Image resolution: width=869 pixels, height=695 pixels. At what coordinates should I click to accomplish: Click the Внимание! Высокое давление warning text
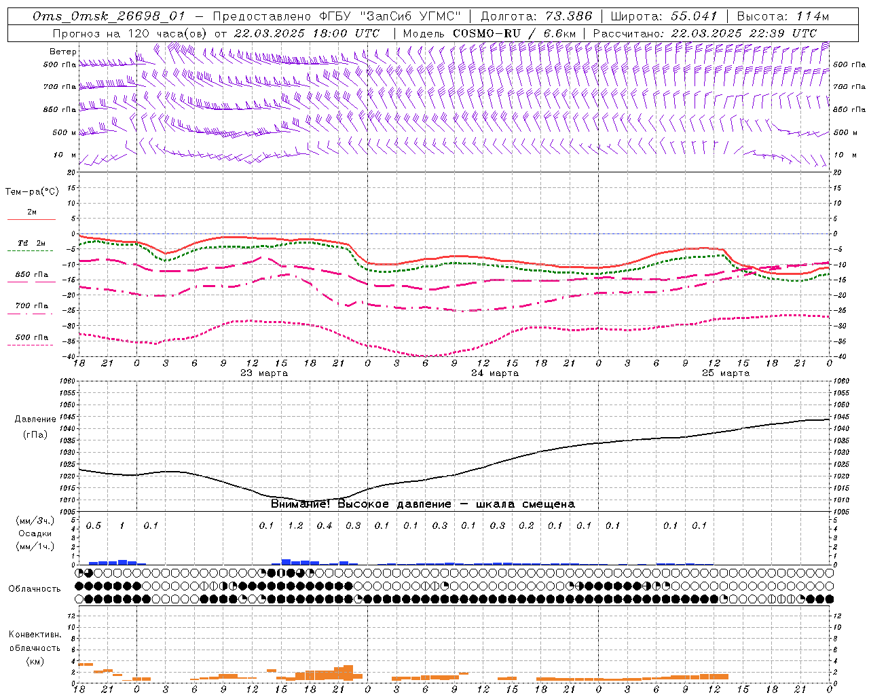pyautogui.click(x=423, y=504)
